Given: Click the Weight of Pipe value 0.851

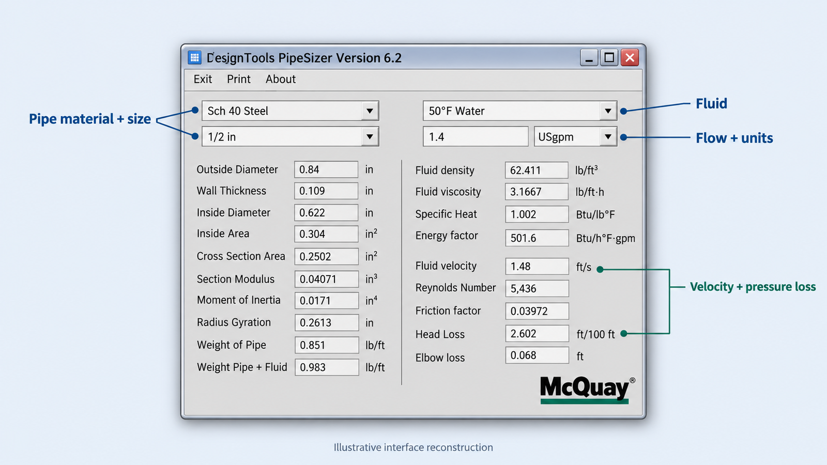Looking at the screenshot, I should 327,345.
